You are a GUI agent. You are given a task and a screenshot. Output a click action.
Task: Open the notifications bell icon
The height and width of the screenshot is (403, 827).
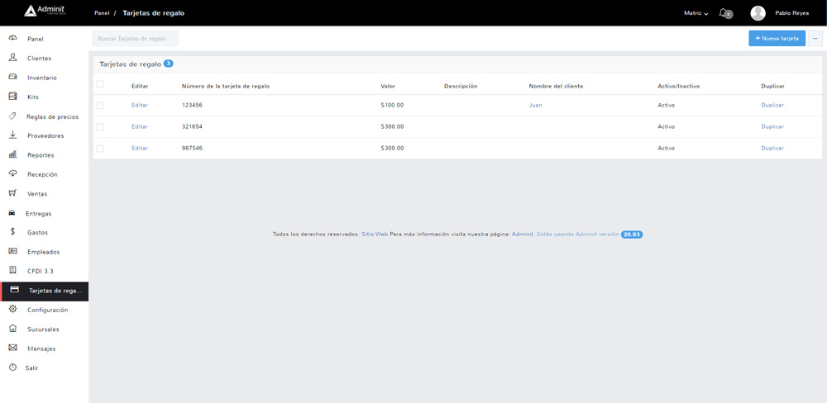(x=724, y=12)
